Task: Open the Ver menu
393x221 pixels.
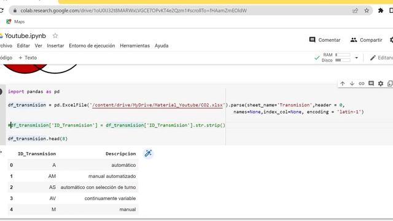Action: click(38, 45)
